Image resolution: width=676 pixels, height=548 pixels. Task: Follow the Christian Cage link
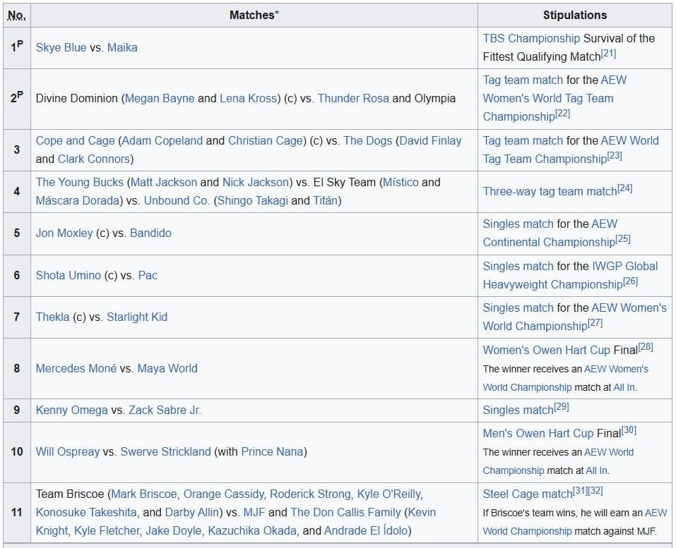[265, 141]
